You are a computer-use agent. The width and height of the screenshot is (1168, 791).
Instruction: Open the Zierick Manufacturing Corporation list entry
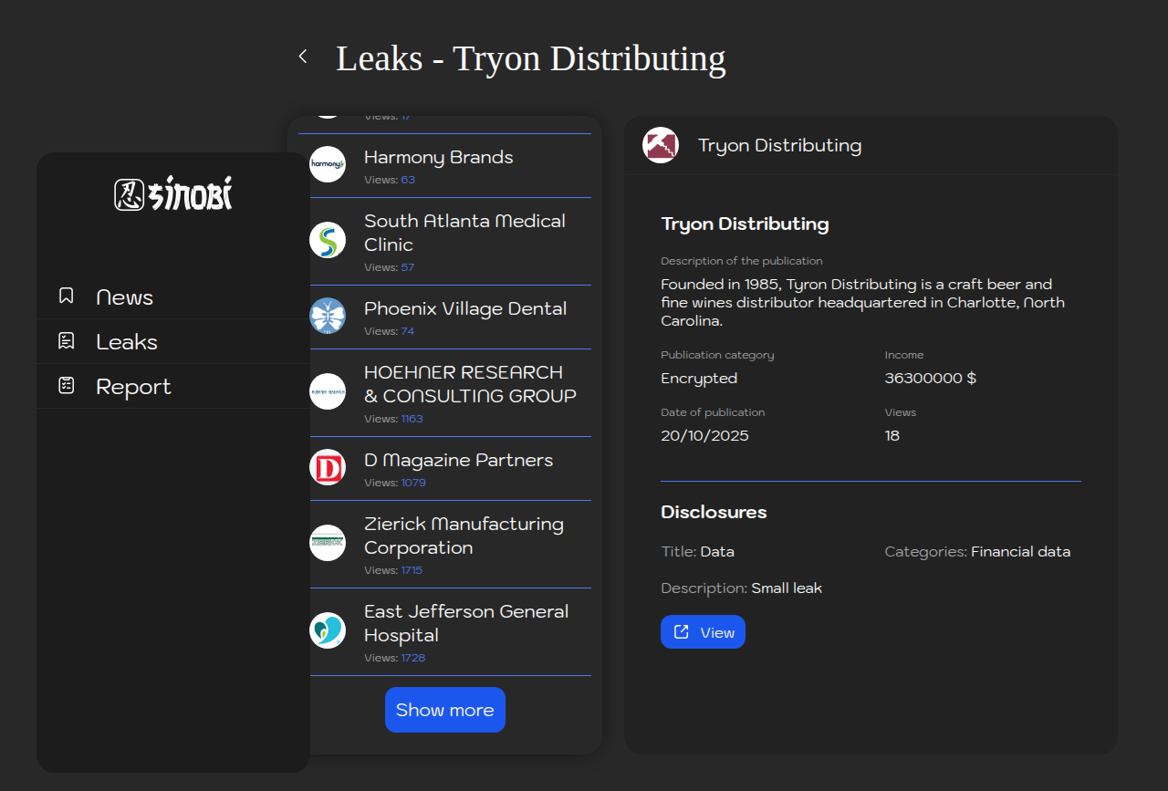pos(464,536)
